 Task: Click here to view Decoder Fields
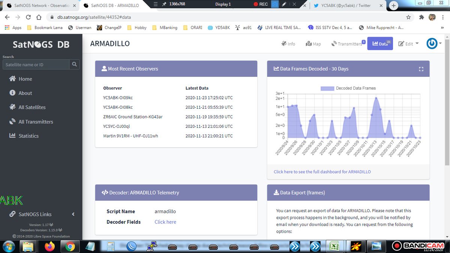pyautogui.click(x=165, y=222)
